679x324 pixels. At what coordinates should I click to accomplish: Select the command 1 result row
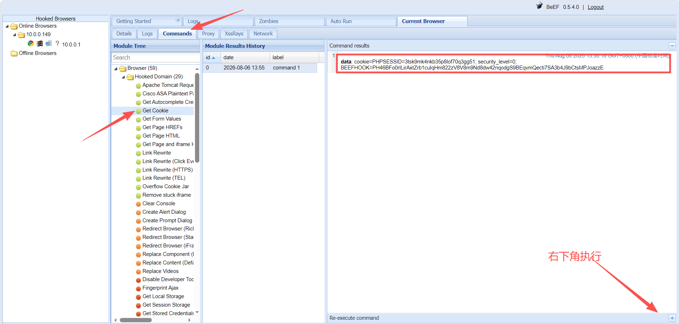pyautogui.click(x=260, y=68)
